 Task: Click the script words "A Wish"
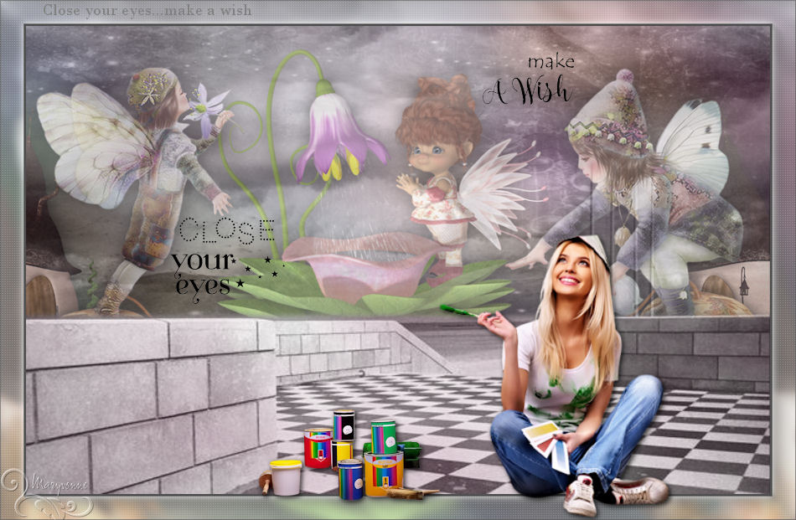527,90
